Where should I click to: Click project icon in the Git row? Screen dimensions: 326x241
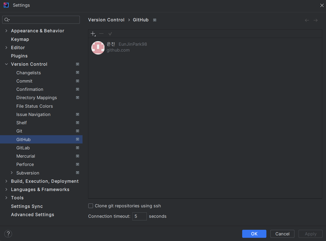[77, 131]
